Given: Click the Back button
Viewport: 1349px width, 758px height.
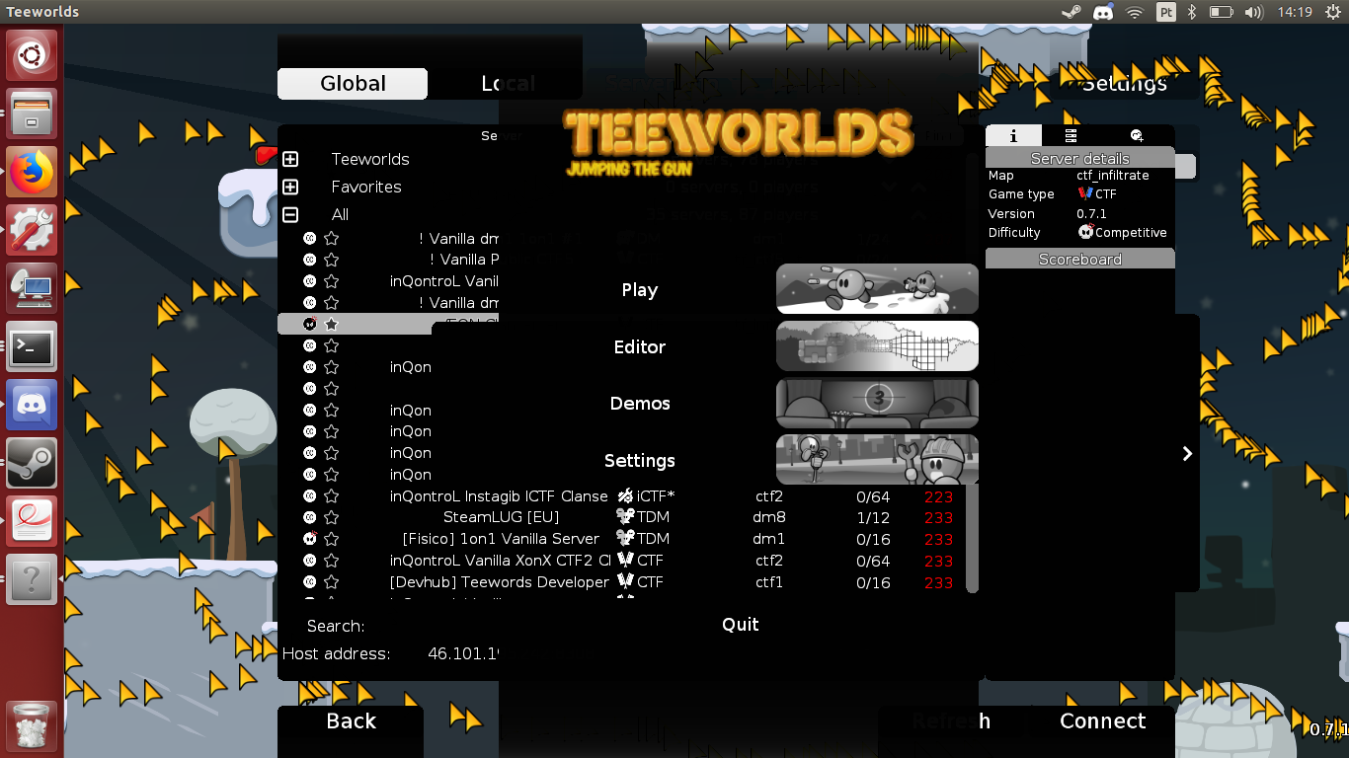Looking at the screenshot, I should (351, 721).
